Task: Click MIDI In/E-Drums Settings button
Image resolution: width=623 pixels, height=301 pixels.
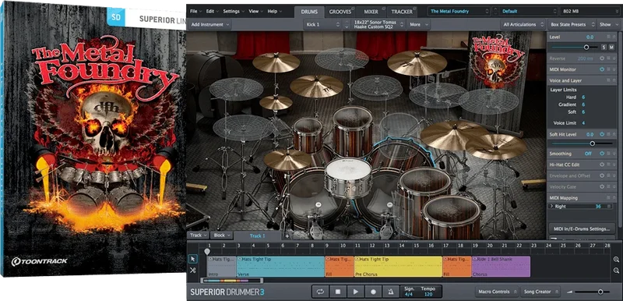Action: pyautogui.click(x=582, y=228)
